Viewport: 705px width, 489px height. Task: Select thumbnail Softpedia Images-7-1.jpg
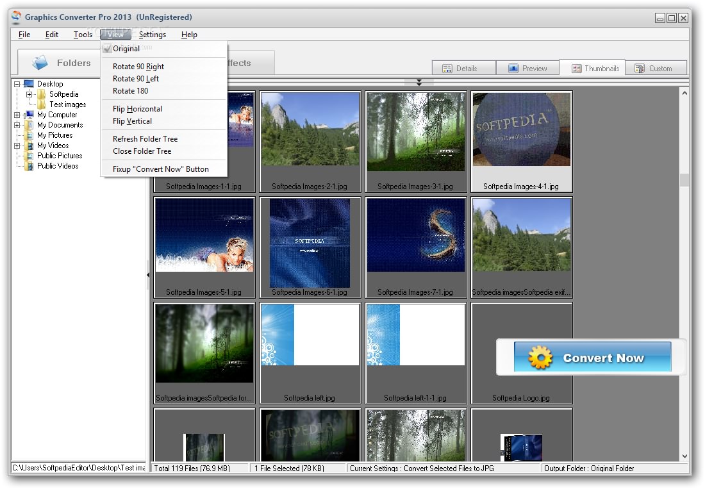[x=416, y=247]
